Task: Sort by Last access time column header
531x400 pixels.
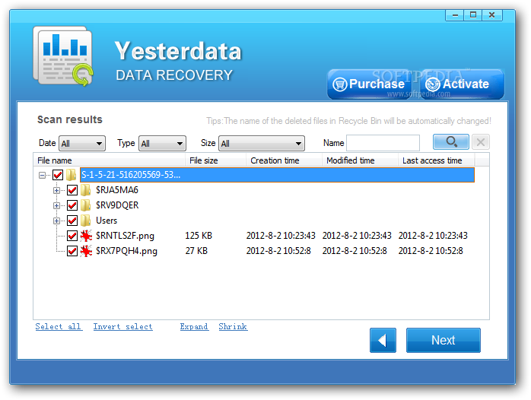Action: click(x=437, y=160)
